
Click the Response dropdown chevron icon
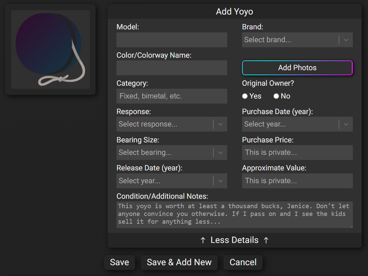click(x=220, y=124)
